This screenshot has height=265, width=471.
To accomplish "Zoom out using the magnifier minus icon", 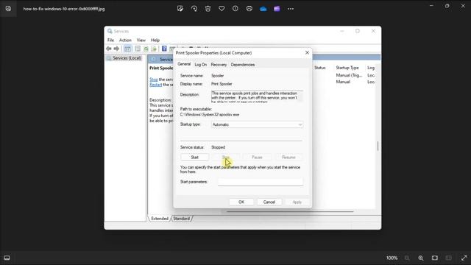I will 407,258.
